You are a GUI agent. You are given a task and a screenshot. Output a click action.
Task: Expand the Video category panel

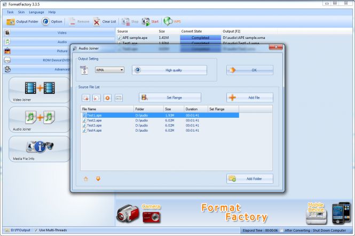[x=61, y=32]
